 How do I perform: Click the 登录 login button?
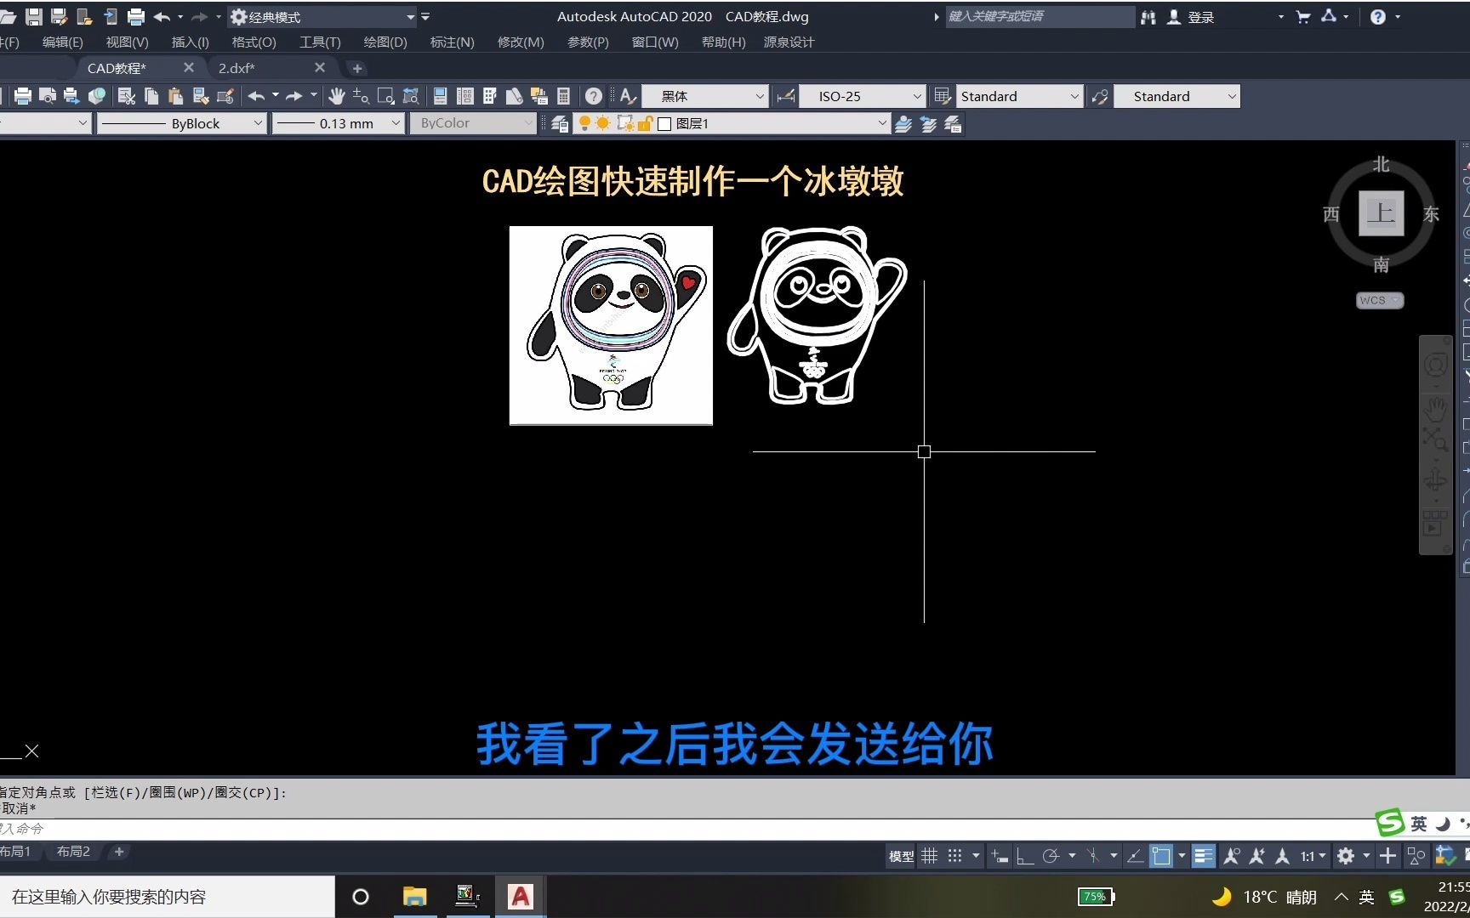tap(1200, 16)
